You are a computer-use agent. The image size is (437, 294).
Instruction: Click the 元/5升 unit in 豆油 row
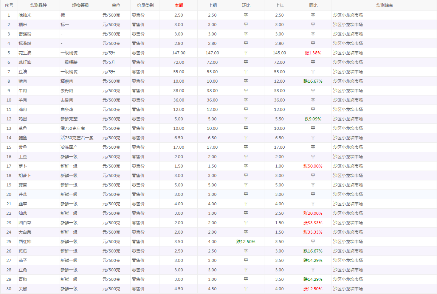[109, 72]
